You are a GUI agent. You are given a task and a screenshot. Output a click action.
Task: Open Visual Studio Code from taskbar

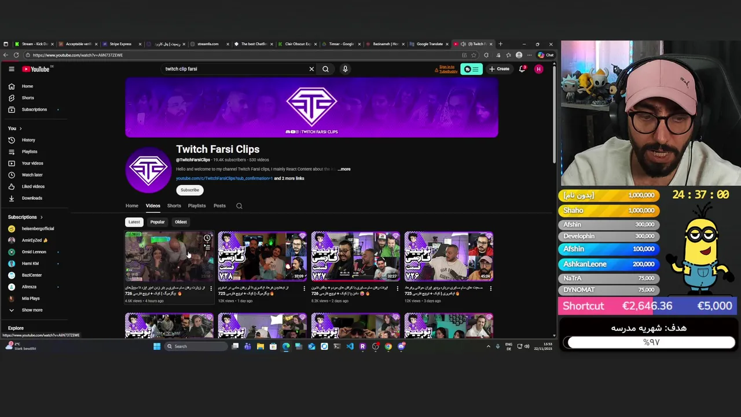coord(350,346)
